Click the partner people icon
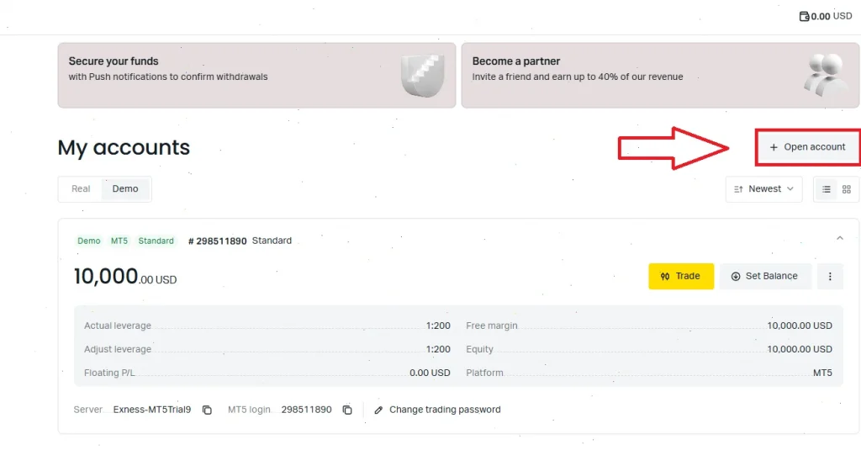This screenshot has width=861, height=450. coord(826,75)
